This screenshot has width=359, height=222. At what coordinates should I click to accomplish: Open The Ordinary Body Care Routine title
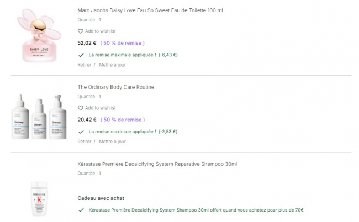coord(115,87)
